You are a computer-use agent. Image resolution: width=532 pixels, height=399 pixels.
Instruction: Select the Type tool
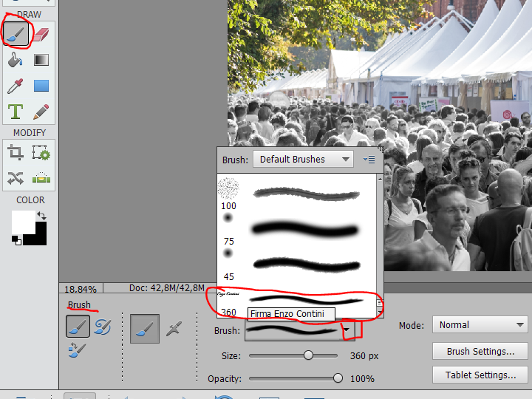16,112
